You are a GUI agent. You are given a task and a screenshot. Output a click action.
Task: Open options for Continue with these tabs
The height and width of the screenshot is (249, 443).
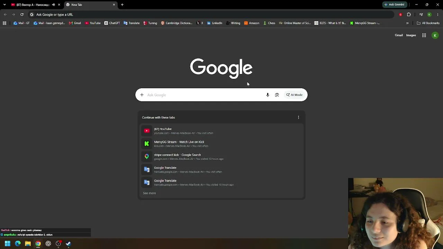pos(298,118)
